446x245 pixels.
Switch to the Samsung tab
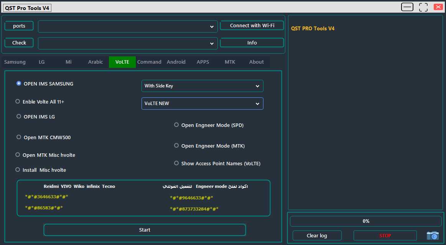point(15,62)
